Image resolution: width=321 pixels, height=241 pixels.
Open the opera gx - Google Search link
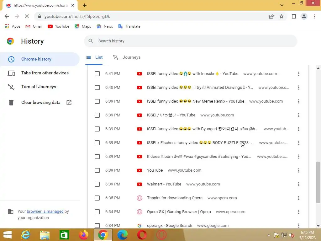click(169, 225)
